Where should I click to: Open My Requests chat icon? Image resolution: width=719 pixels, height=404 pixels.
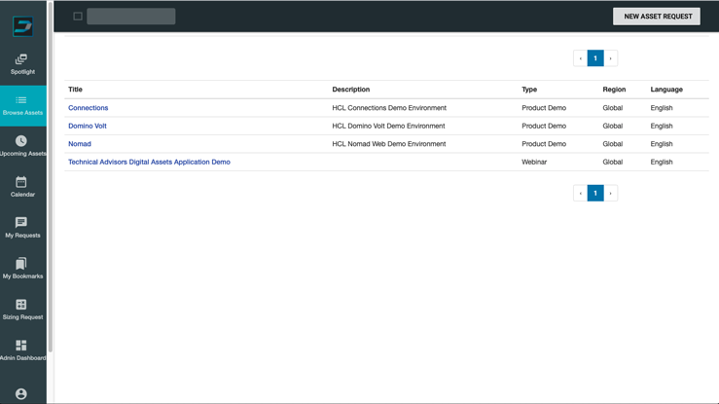(x=21, y=222)
